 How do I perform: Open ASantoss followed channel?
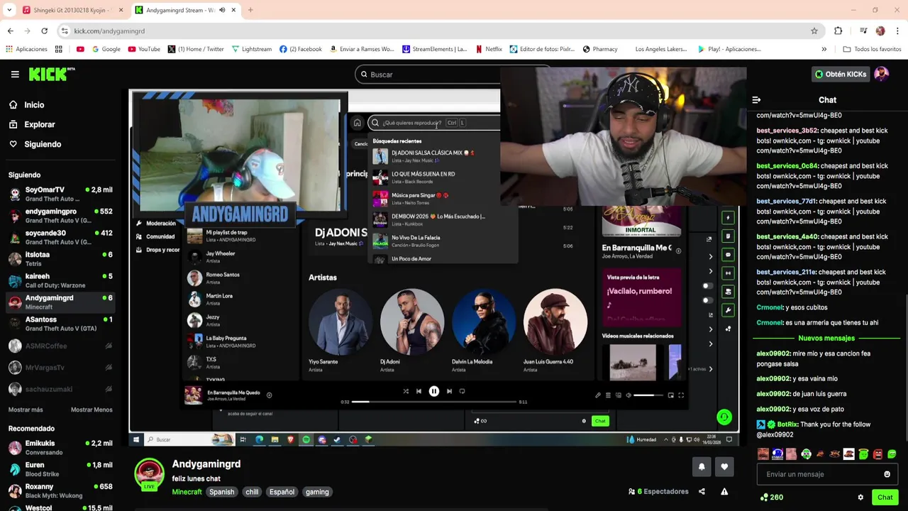pos(60,324)
